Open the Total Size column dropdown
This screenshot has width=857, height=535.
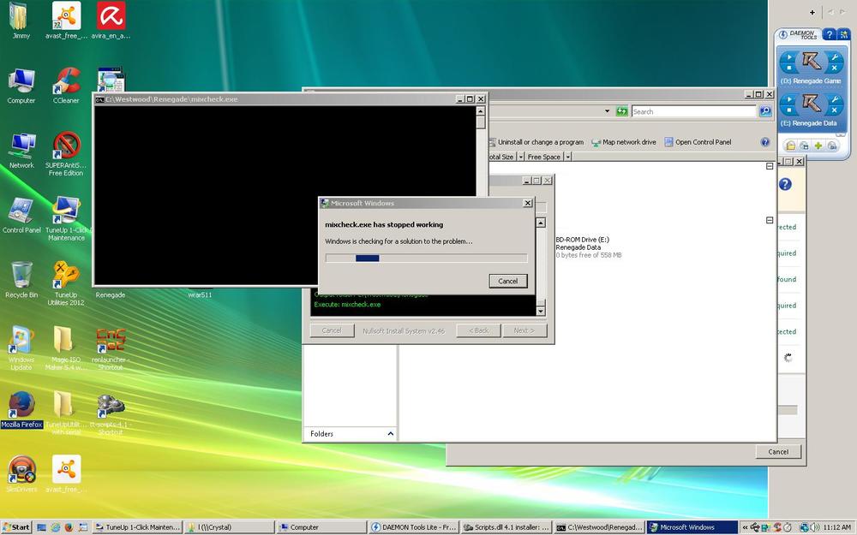point(520,157)
